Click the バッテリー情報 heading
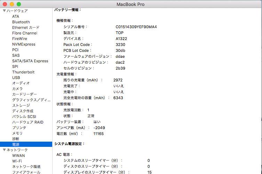 68,10
